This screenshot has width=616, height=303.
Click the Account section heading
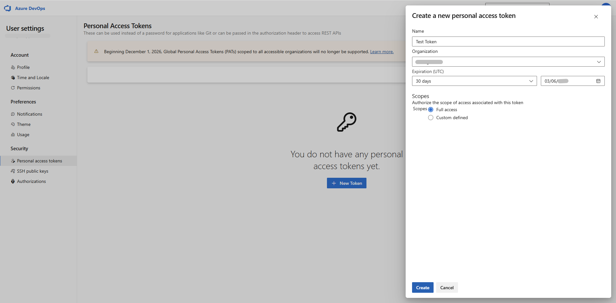tap(20, 55)
